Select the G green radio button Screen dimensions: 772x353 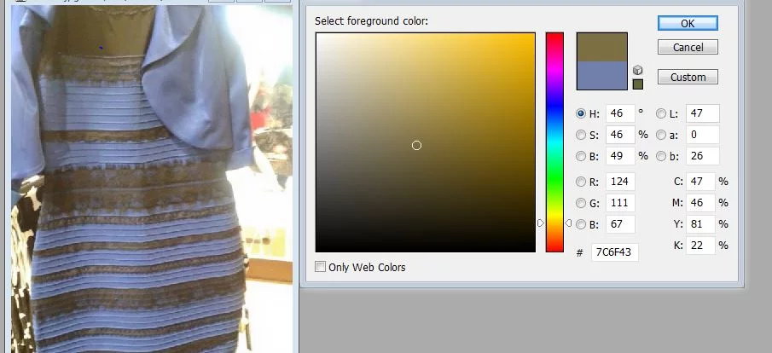tap(580, 203)
